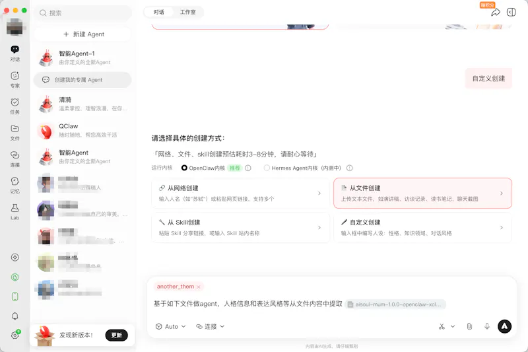Open the 智能Agent chat in list
This screenshot has width=528, height=352.
[82, 157]
